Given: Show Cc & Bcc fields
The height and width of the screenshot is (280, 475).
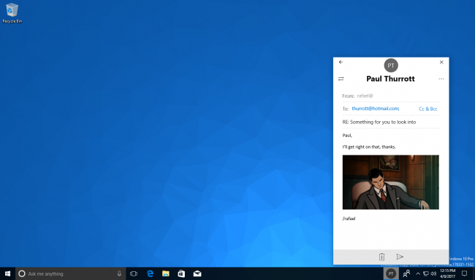Looking at the screenshot, I should pyautogui.click(x=428, y=109).
